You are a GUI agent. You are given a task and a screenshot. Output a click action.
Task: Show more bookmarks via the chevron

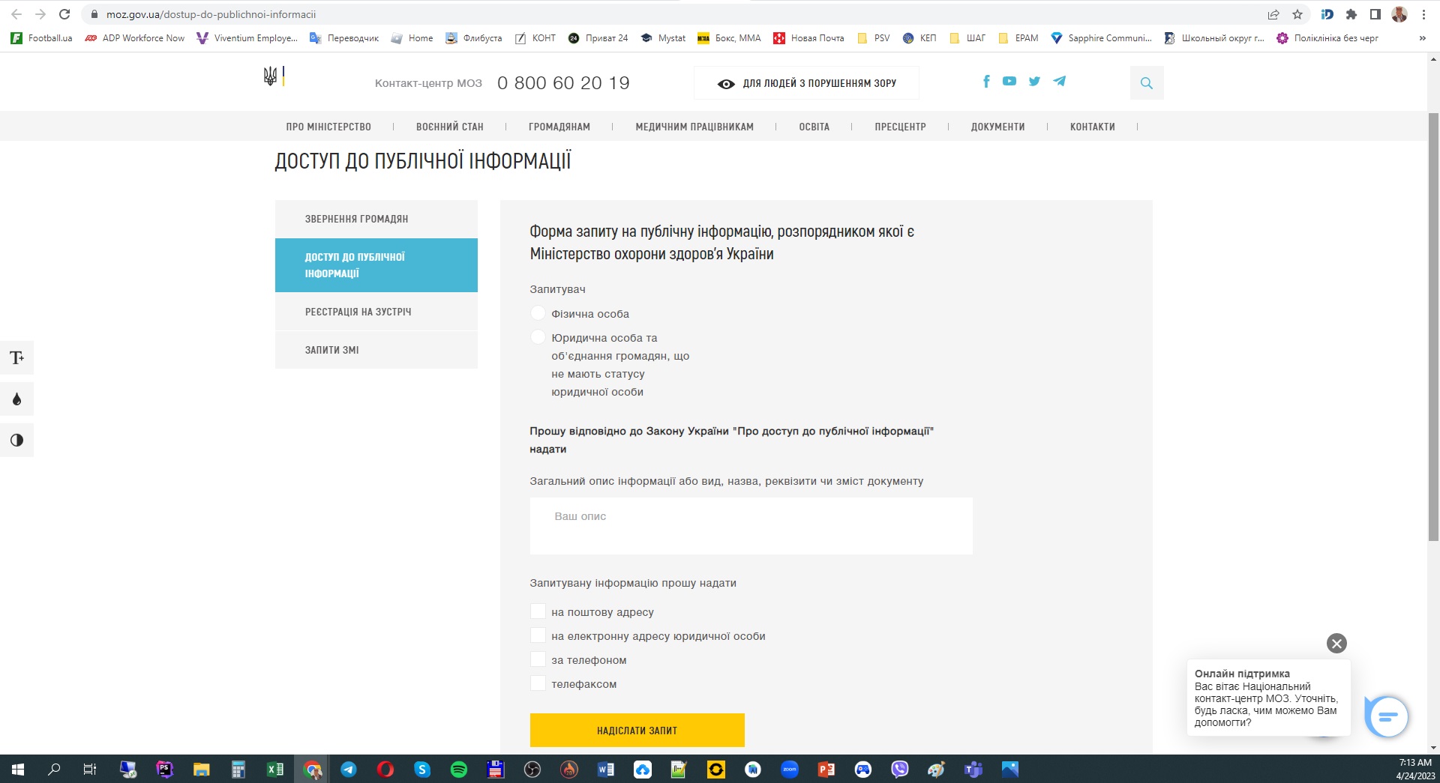[1422, 38]
